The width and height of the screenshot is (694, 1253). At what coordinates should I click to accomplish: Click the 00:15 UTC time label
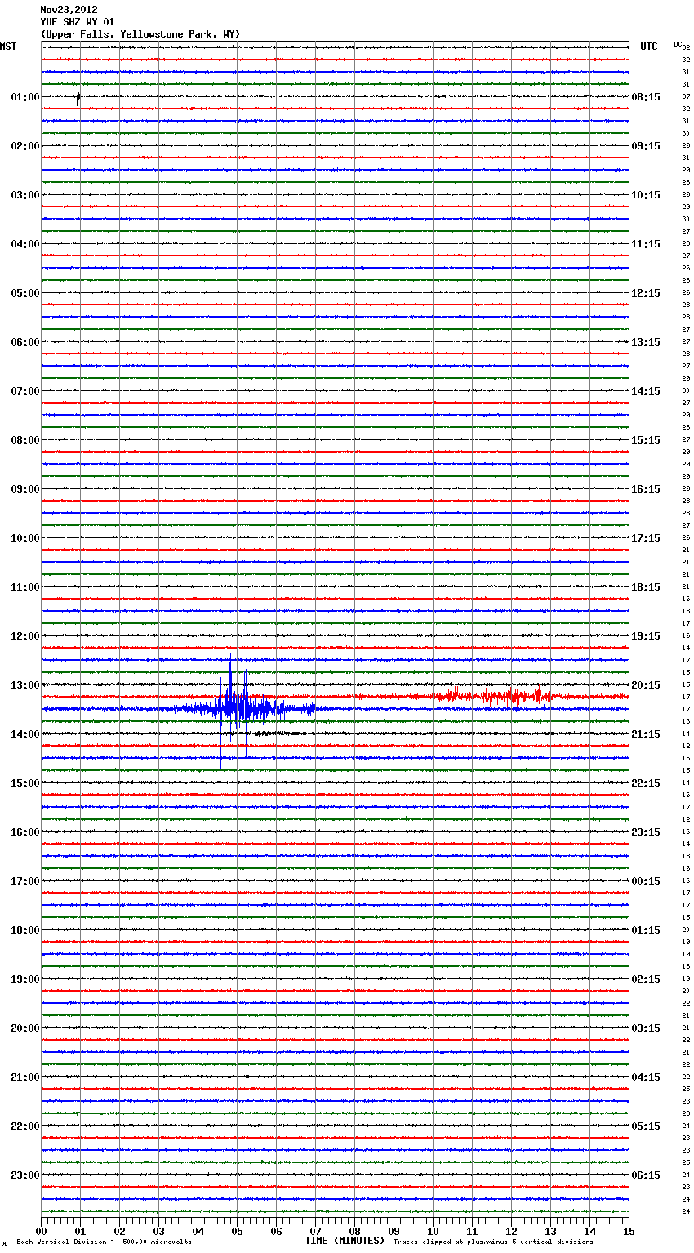[x=646, y=881]
